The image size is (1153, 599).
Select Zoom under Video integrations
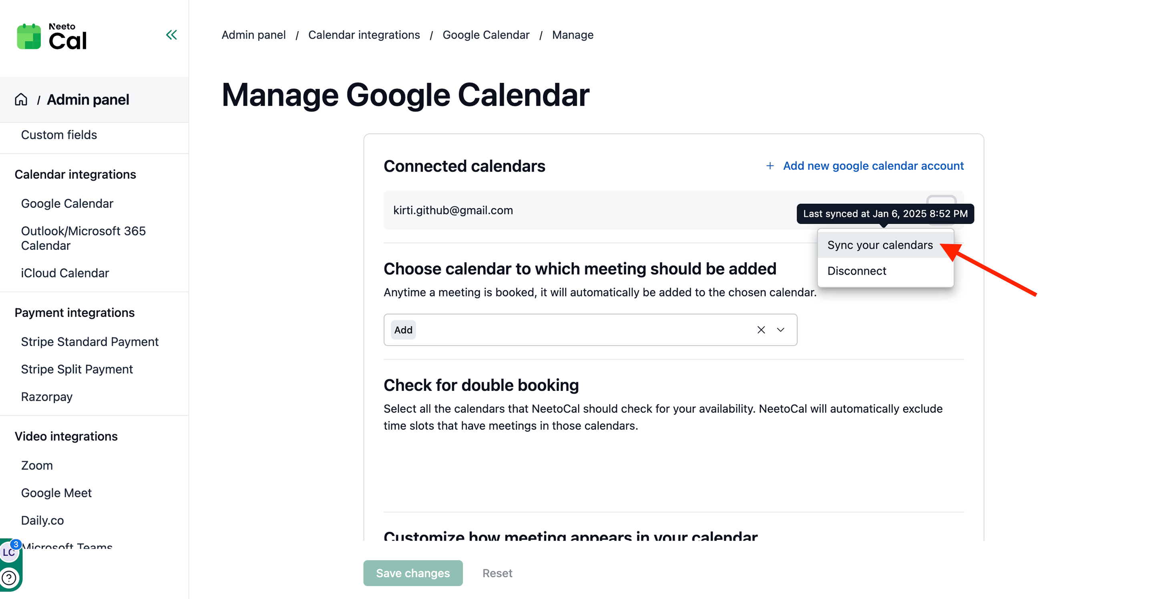pyautogui.click(x=37, y=465)
